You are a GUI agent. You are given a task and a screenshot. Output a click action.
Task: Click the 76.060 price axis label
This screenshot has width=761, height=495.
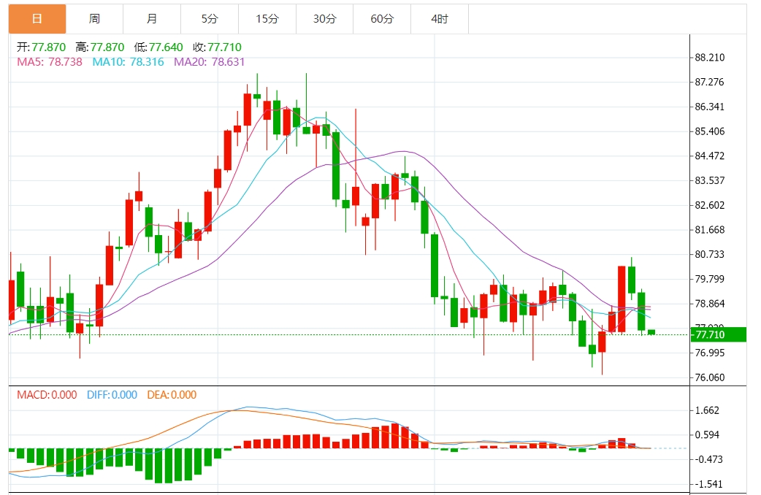tap(710, 377)
